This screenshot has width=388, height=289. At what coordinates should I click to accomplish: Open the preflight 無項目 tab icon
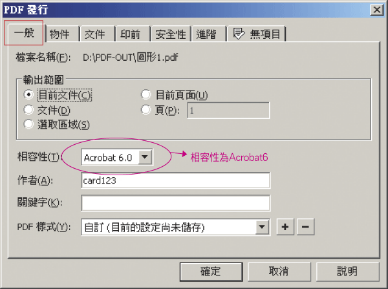point(239,34)
